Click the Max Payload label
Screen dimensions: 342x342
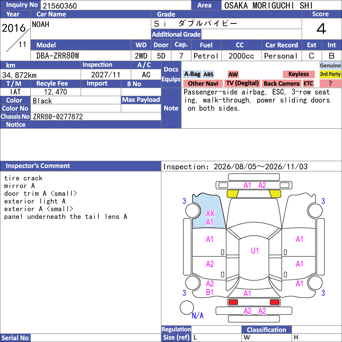[x=141, y=100]
